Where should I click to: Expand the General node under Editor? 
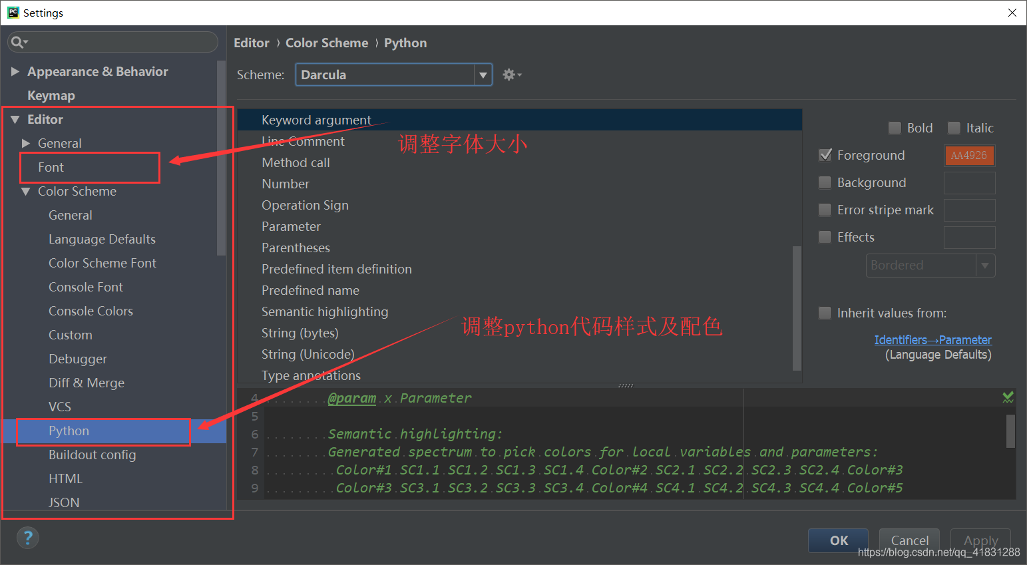pyautogui.click(x=26, y=143)
